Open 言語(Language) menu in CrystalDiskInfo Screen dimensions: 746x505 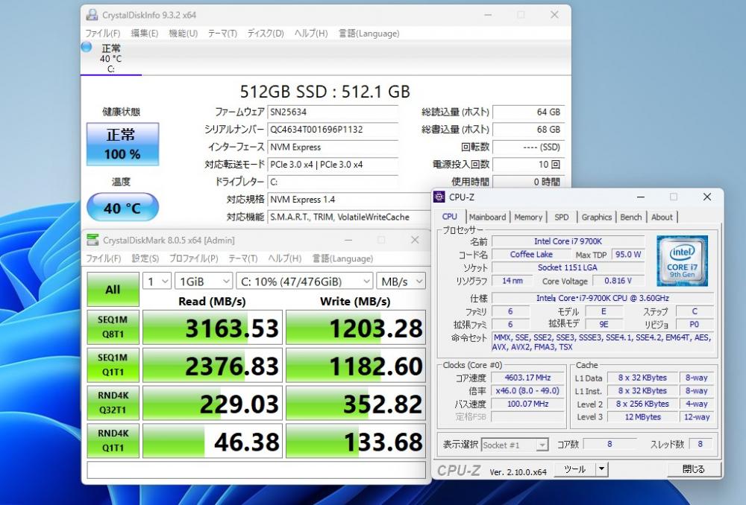369,34
